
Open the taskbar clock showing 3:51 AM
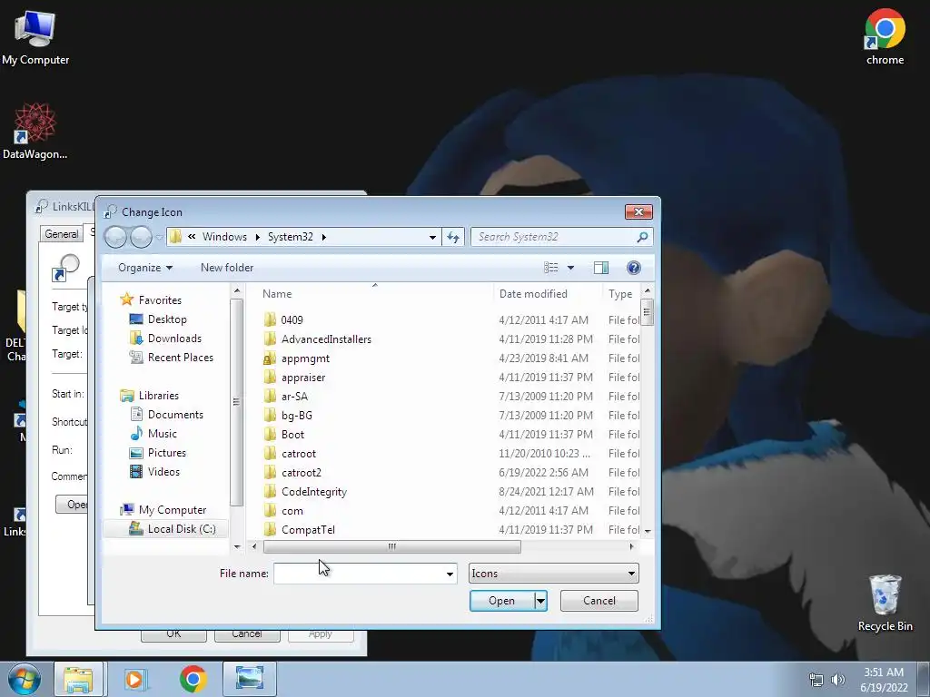click(x=884, y=680)
